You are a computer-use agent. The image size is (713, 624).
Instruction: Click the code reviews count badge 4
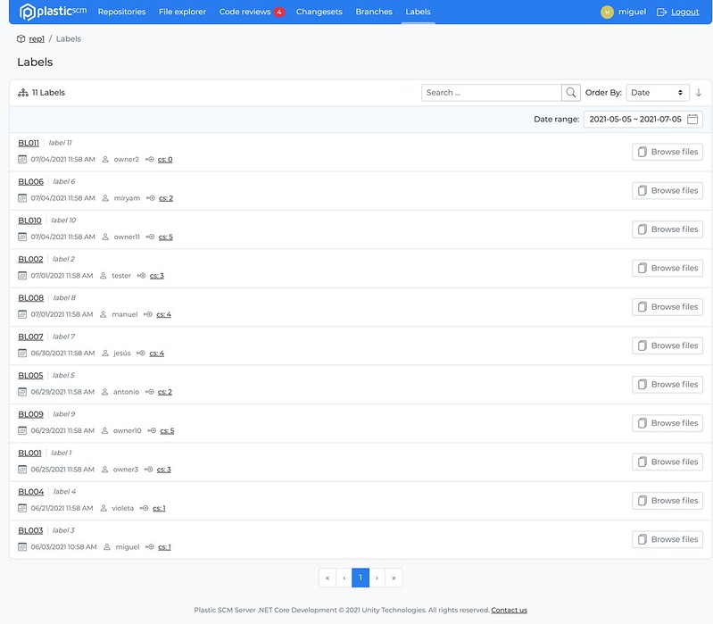(x=279, y=12)
